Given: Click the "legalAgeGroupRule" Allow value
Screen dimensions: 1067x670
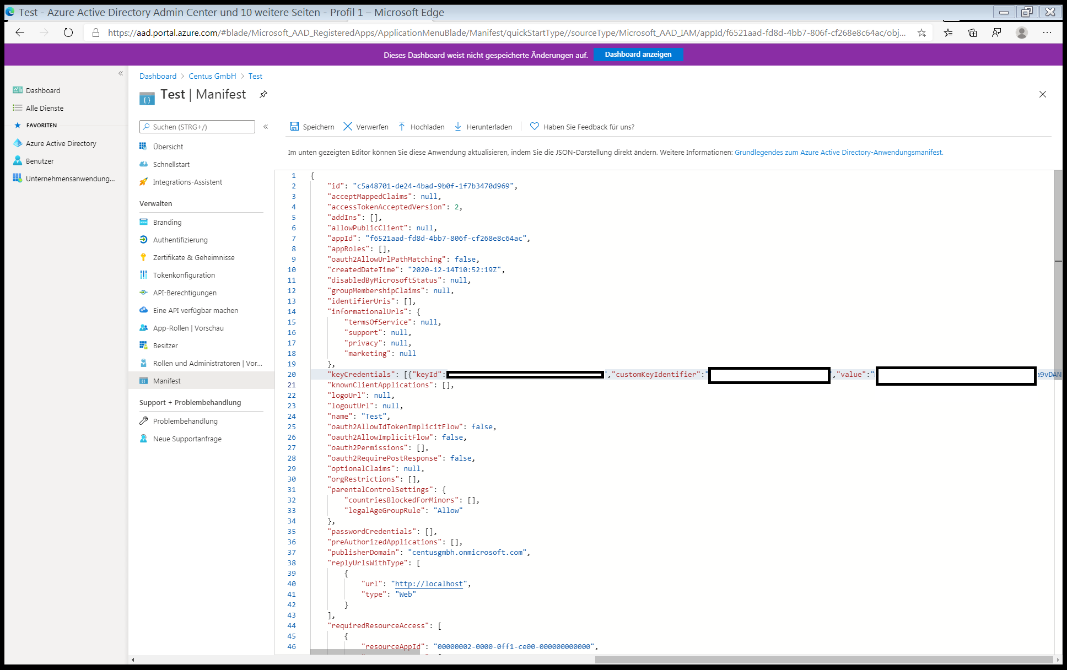Looking at the screenshot, I should [x=448, y=511].
